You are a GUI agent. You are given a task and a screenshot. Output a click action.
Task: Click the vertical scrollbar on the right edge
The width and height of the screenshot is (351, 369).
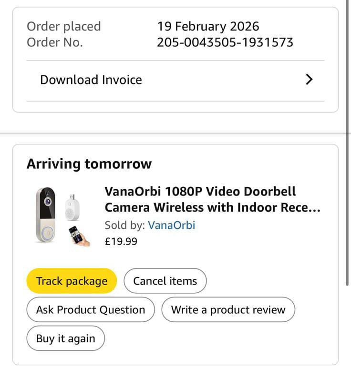348,143
